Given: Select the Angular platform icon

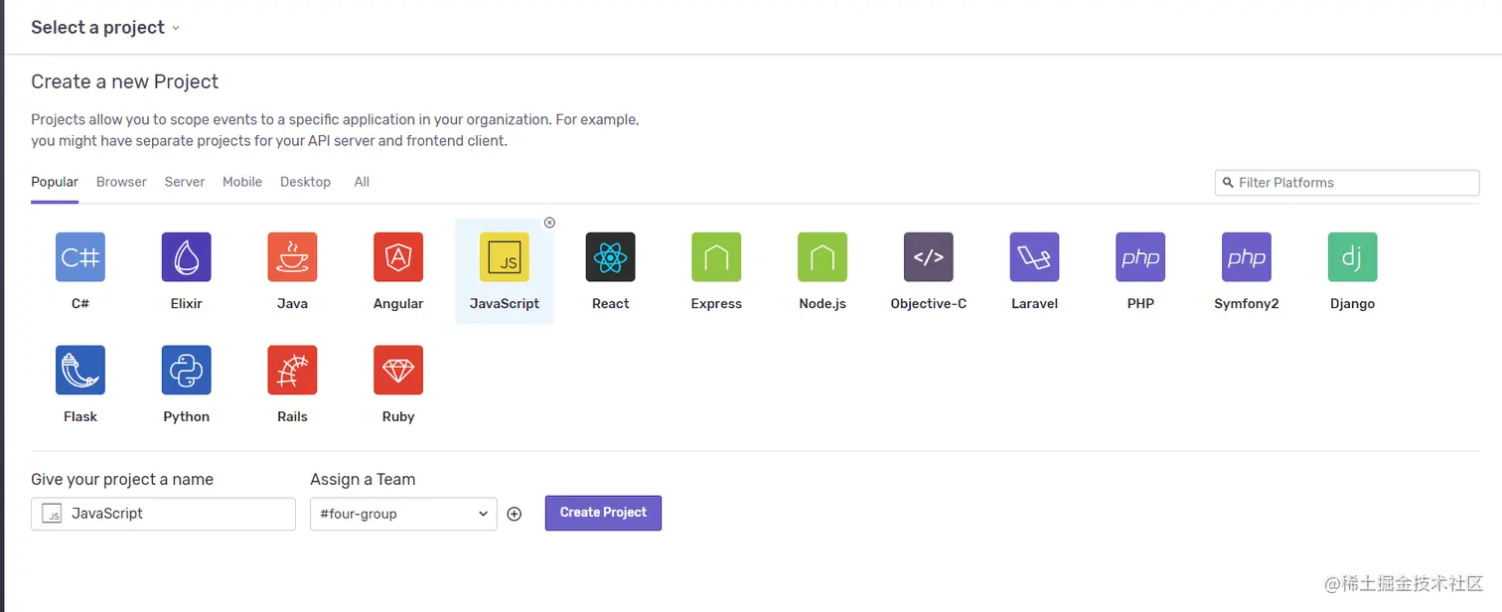Looking at the screenshot, I should (398, 257).
